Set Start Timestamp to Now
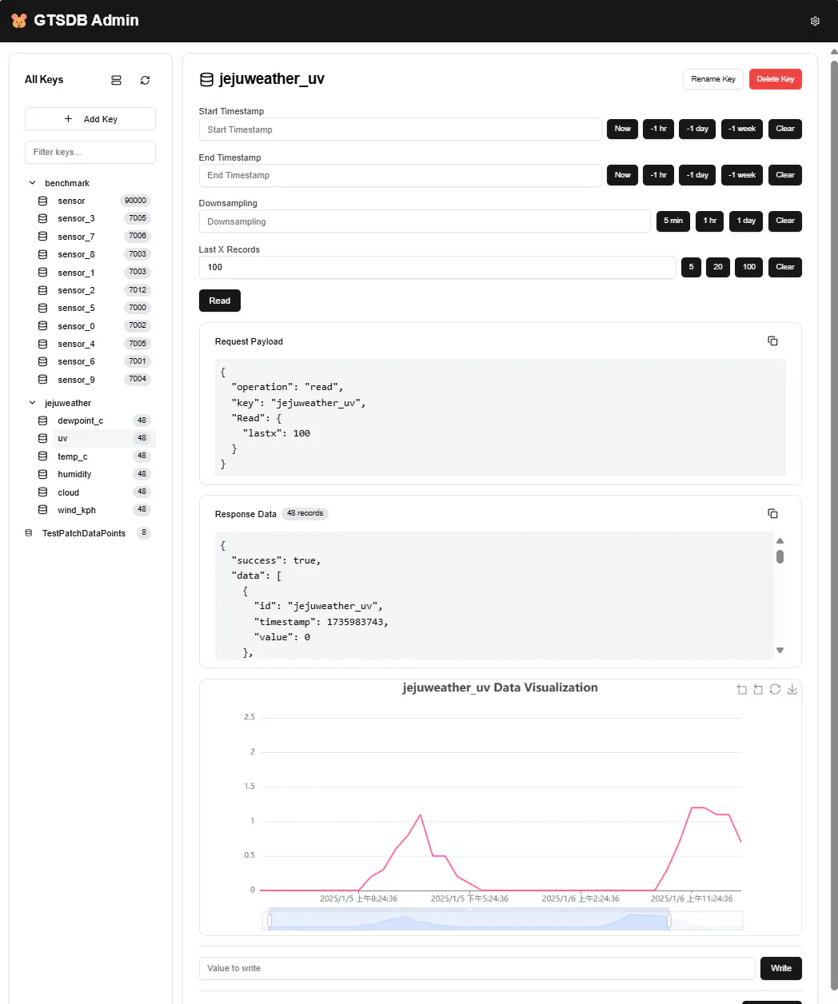Image resolution: width=838 pixels, height=1004 pixels. coord(623,129)
